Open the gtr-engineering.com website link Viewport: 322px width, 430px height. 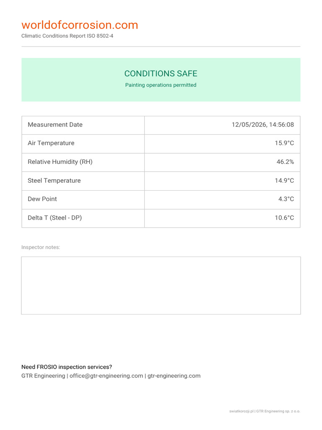coord(174,376)
